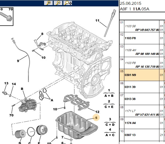Select part number 0313 38

pos(130,99)
